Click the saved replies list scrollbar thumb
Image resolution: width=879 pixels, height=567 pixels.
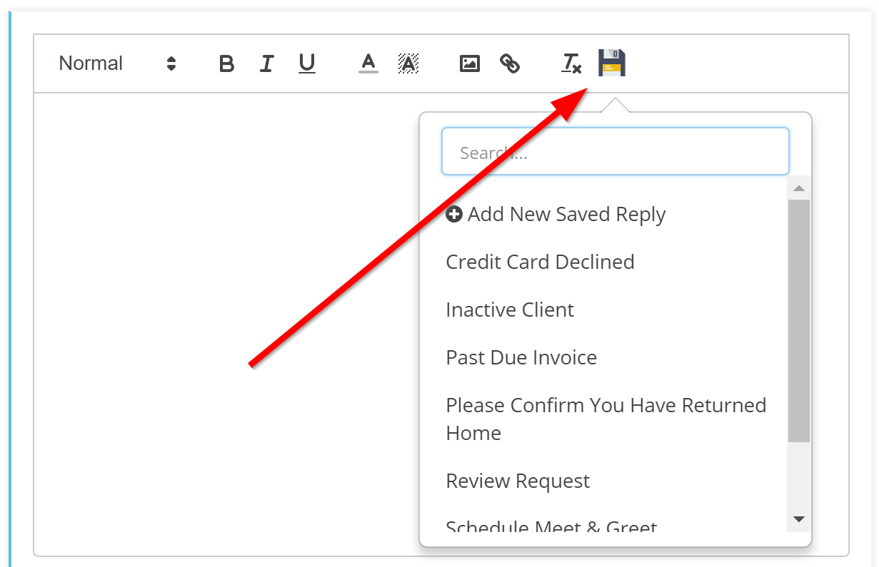(x=799, y=321)
